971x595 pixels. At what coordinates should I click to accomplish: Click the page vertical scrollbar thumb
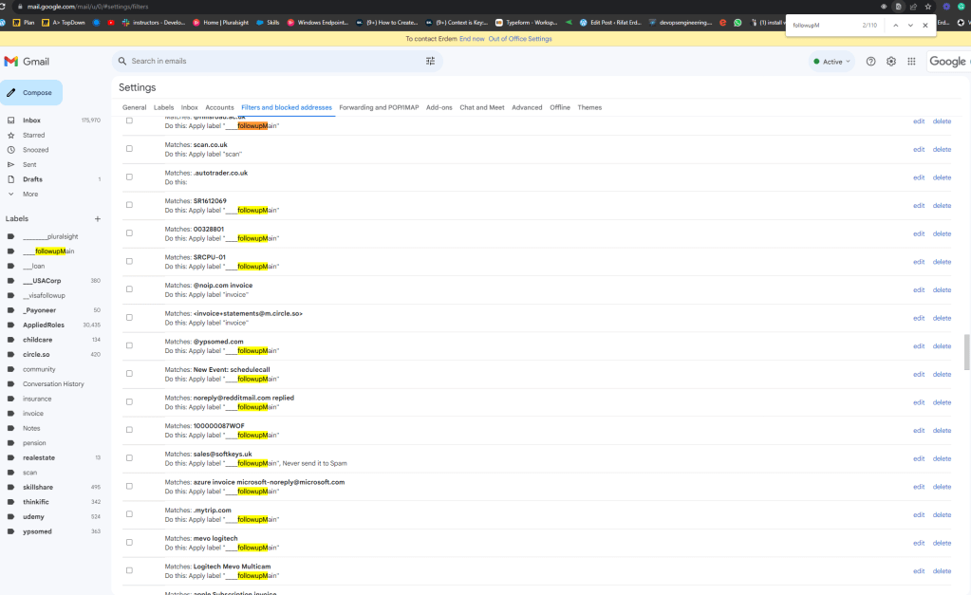[x=966, y=352]
